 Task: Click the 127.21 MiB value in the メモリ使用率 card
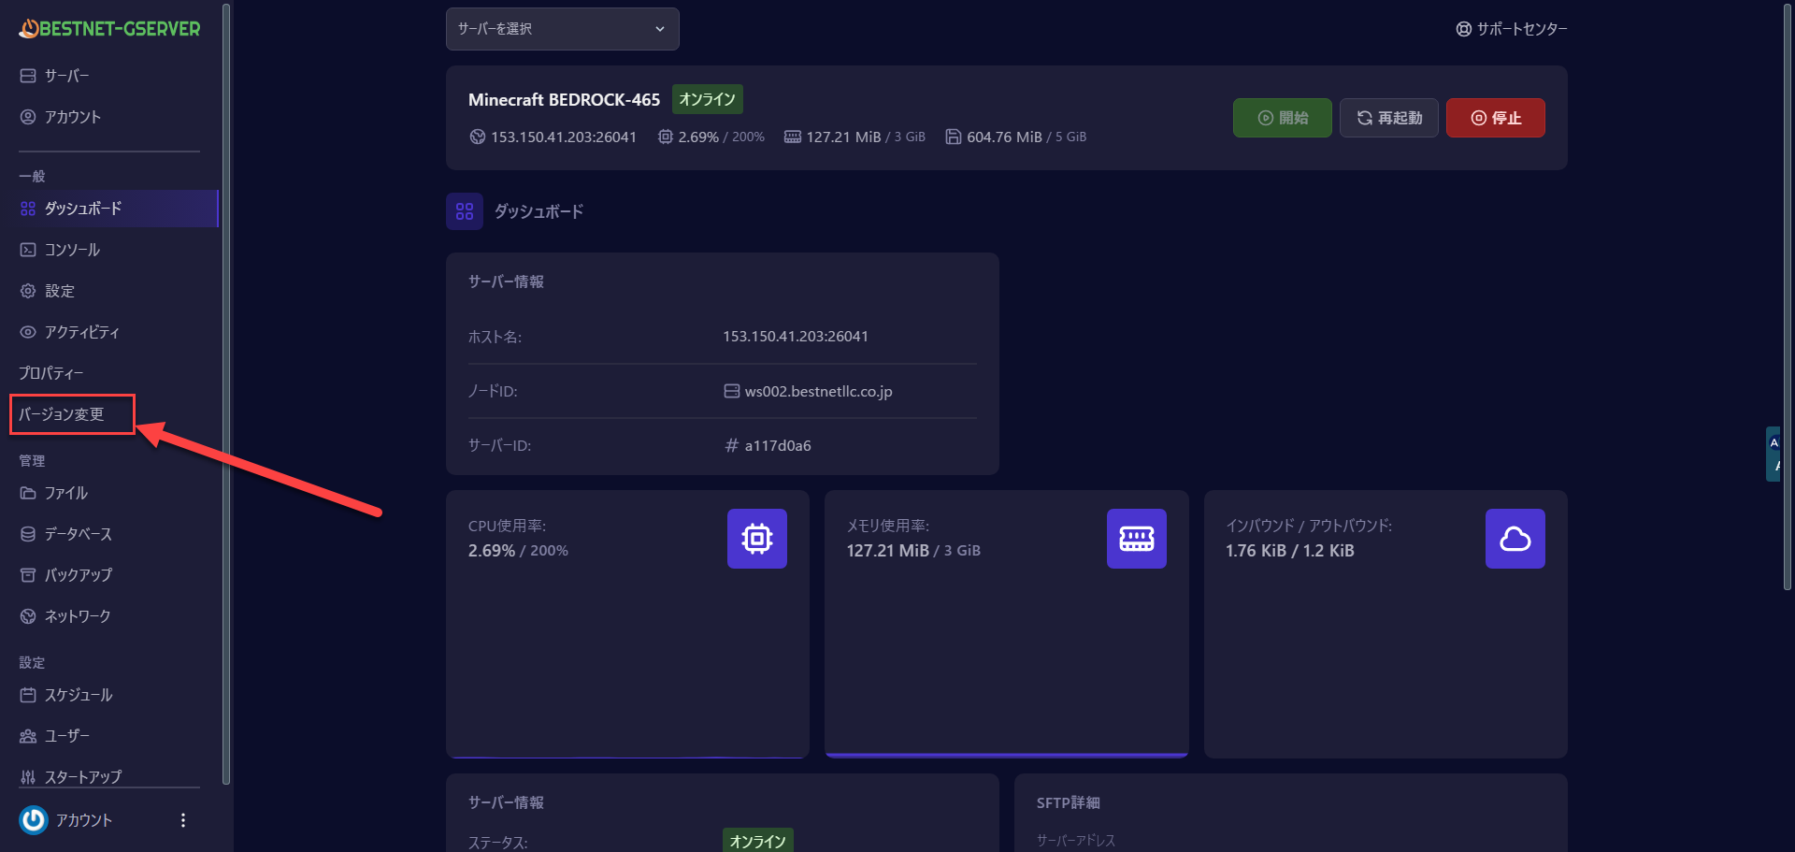888,551
